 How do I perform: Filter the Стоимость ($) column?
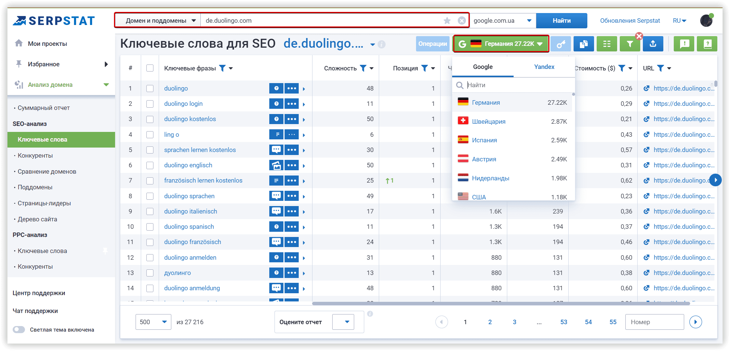click(x=622, y=68)
